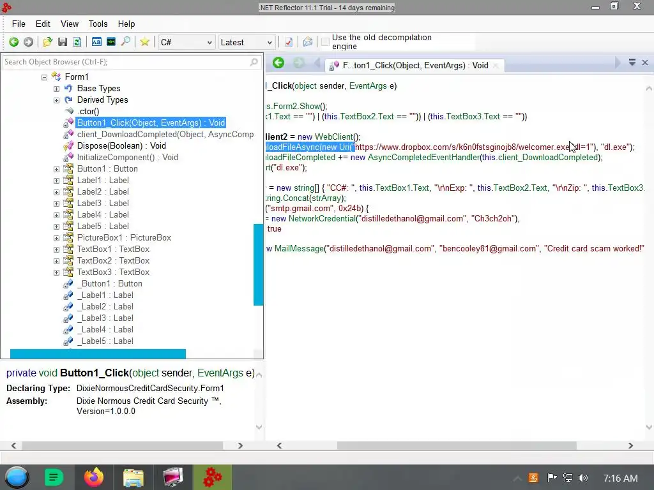Click the gray Forward arrow in main toolbar
Image resolution: width=654 pixels, height=490 pixels.
[28, 42]
